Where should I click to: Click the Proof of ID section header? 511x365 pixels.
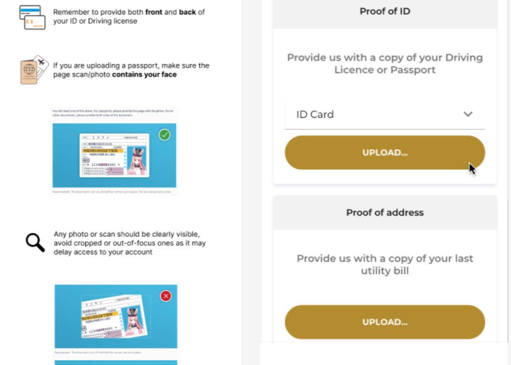tap(385, 11)
